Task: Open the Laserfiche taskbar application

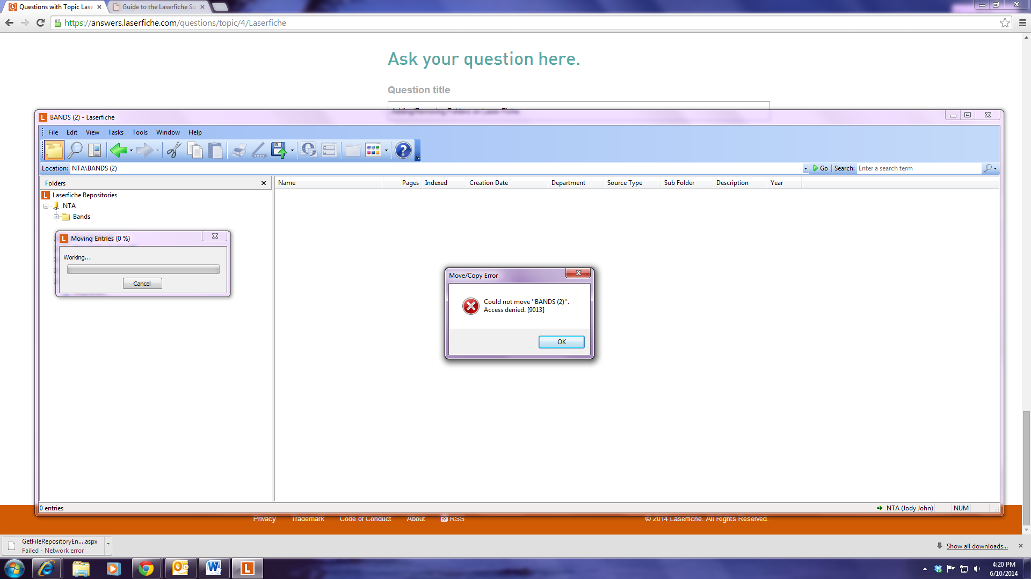Action: tap(247, 568)
